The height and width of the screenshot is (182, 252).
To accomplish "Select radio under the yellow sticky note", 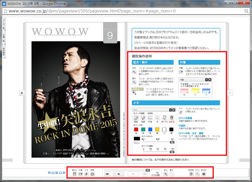I will (195, 95).
